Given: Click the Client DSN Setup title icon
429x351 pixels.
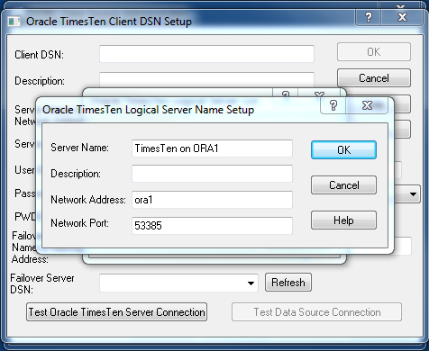Looking at the screenshot, I should (14, 22).
